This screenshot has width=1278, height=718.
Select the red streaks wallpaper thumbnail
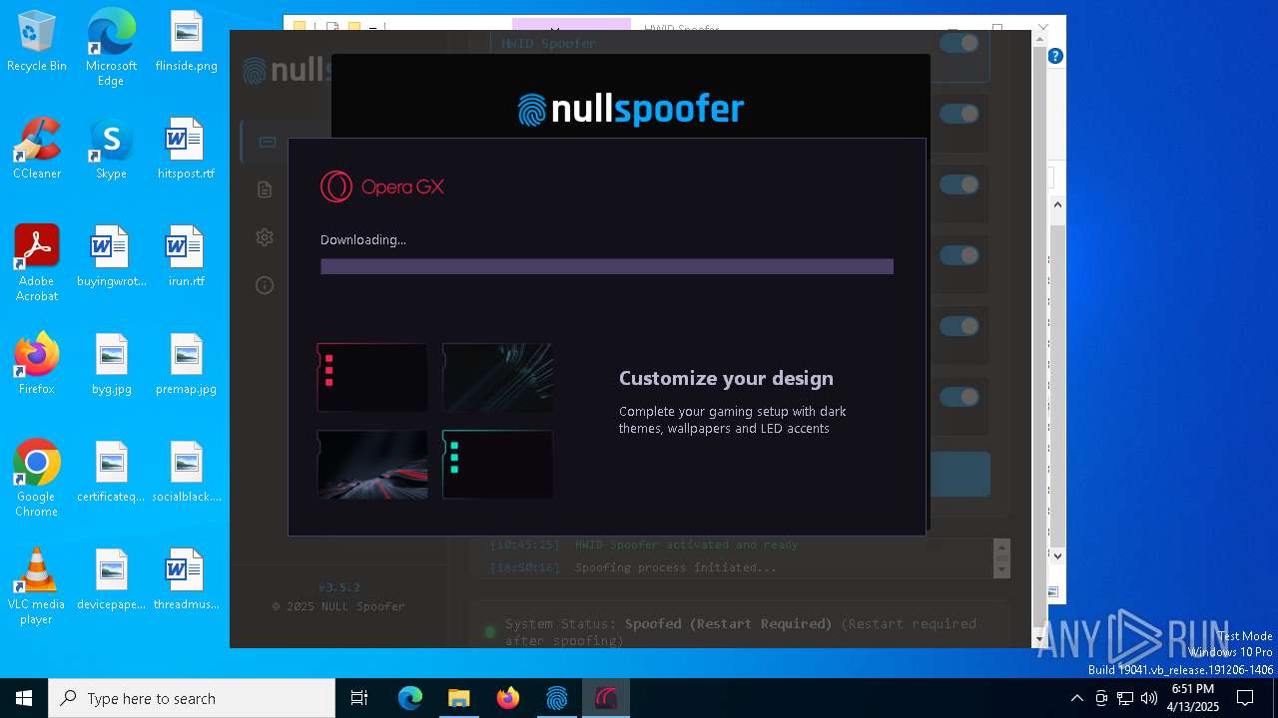click(372, 465)
